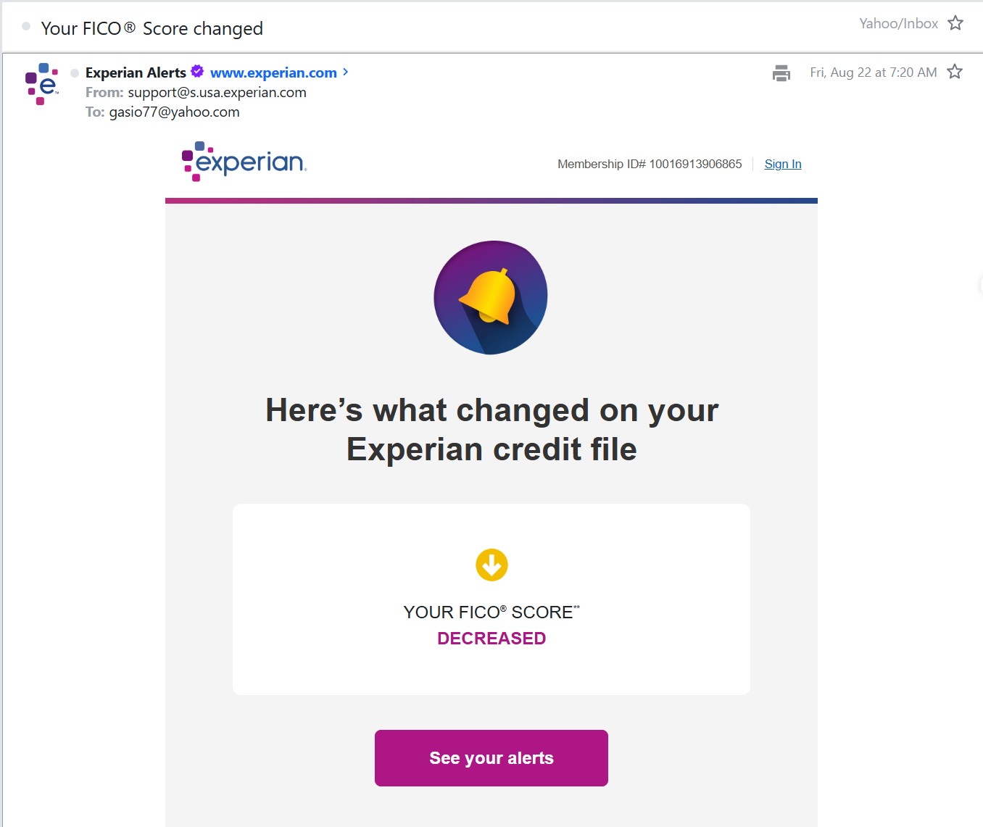Image resolution: width=983 pixels, height=827 pixels.
Task: Open the www.experian.com sender link
Action: [273, 72]
